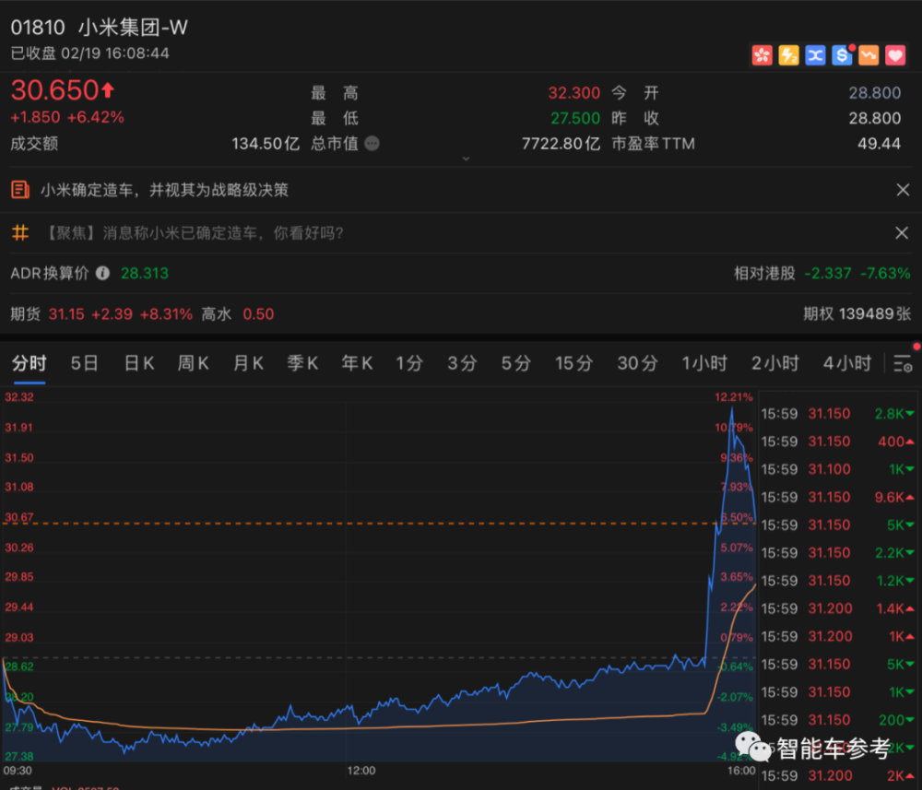
Task: Click the info icon beside ADR换算价
Action: (x=103, y=274)
